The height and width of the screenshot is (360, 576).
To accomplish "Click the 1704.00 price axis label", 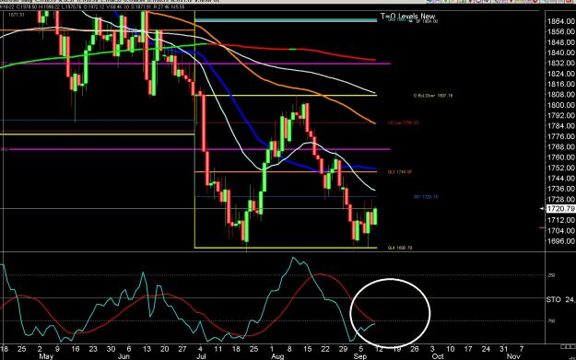I will pos(561,230).
